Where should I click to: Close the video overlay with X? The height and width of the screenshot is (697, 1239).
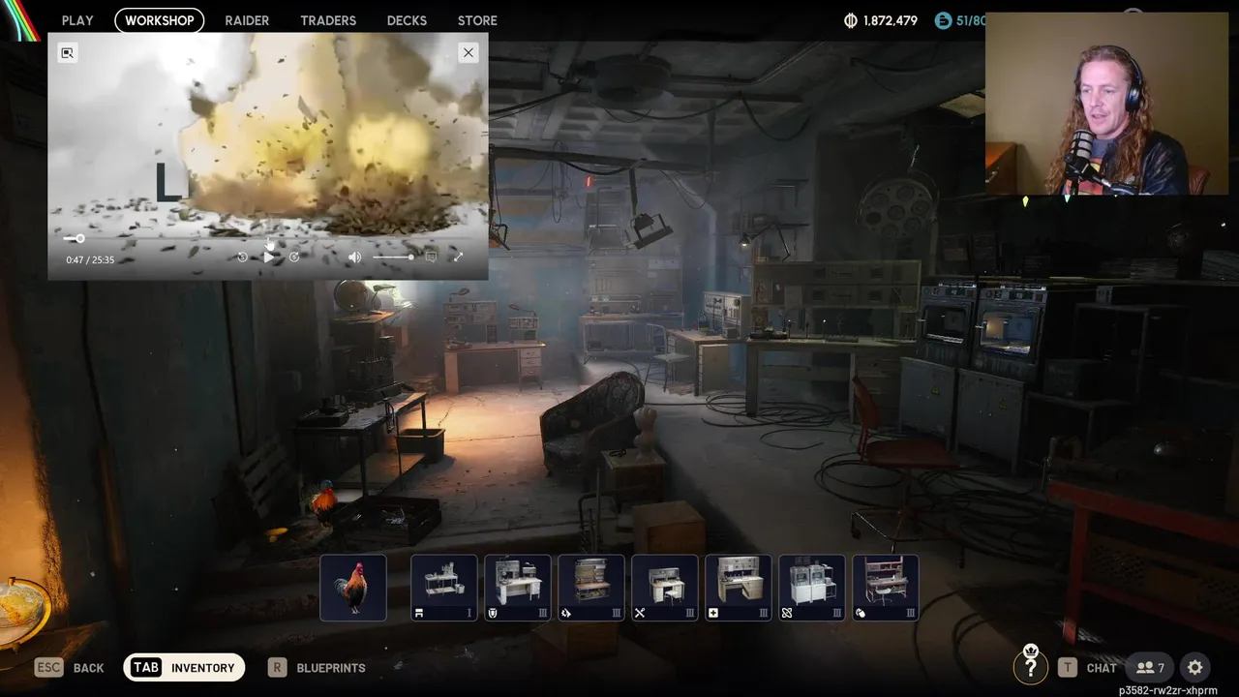(468, 53)
